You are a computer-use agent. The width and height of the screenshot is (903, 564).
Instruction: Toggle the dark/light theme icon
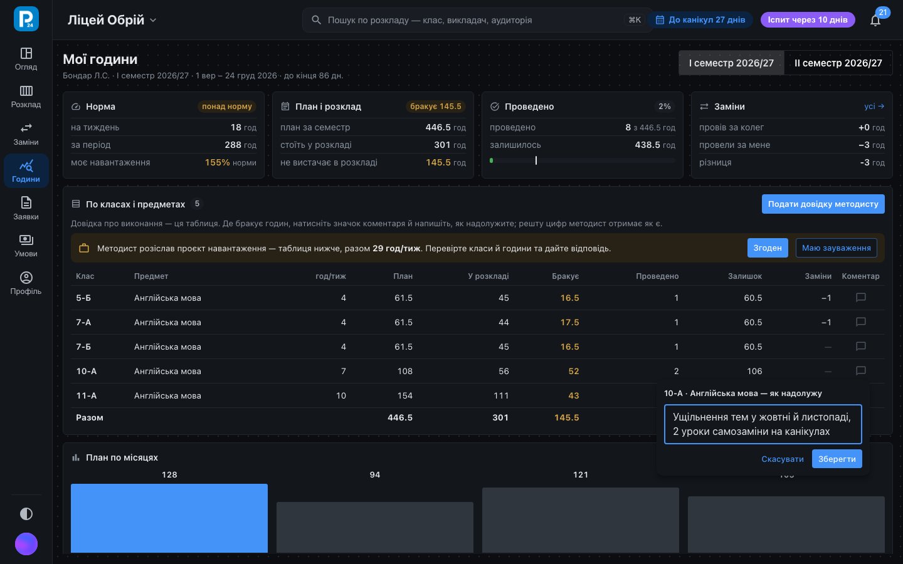[26, 514]
